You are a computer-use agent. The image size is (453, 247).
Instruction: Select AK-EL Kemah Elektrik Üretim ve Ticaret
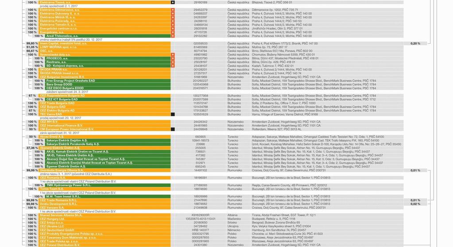(77, 152)
